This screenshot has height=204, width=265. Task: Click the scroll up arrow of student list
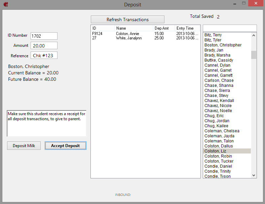click(254, 35)
